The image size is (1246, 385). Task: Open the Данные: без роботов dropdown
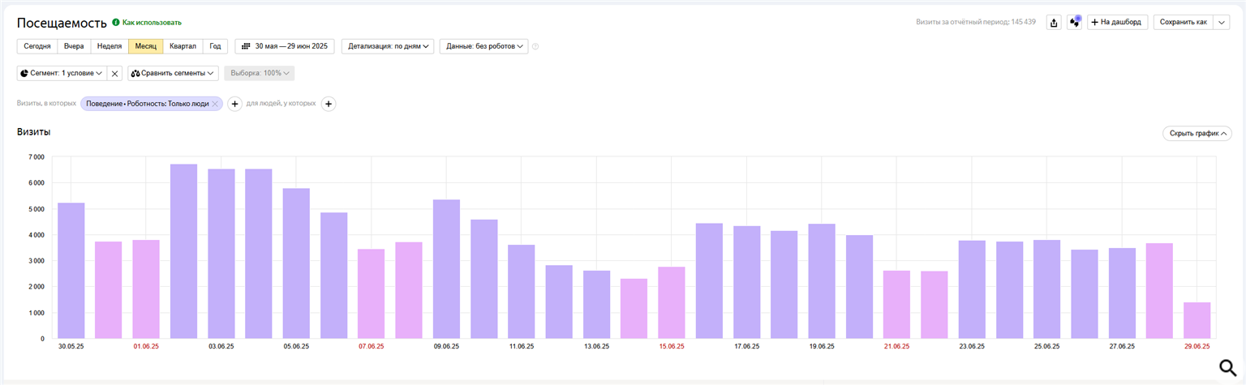[484, 46]
